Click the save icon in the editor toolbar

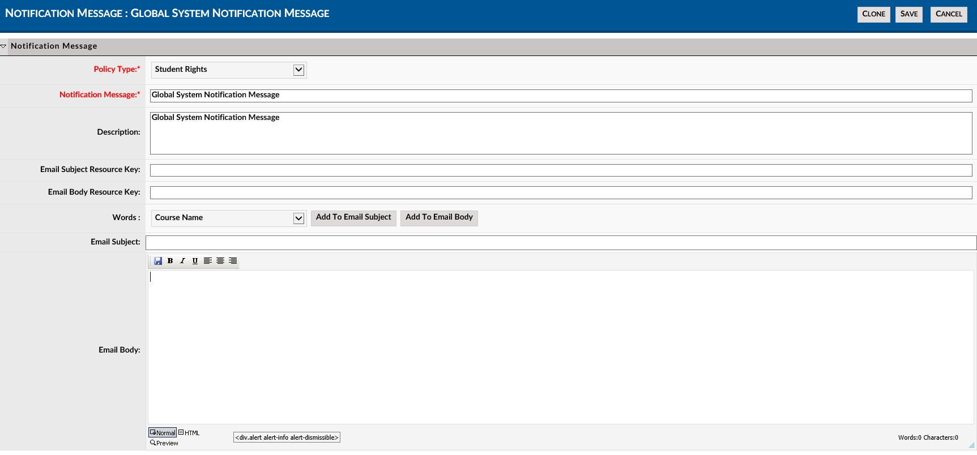[x=158, y=261]
